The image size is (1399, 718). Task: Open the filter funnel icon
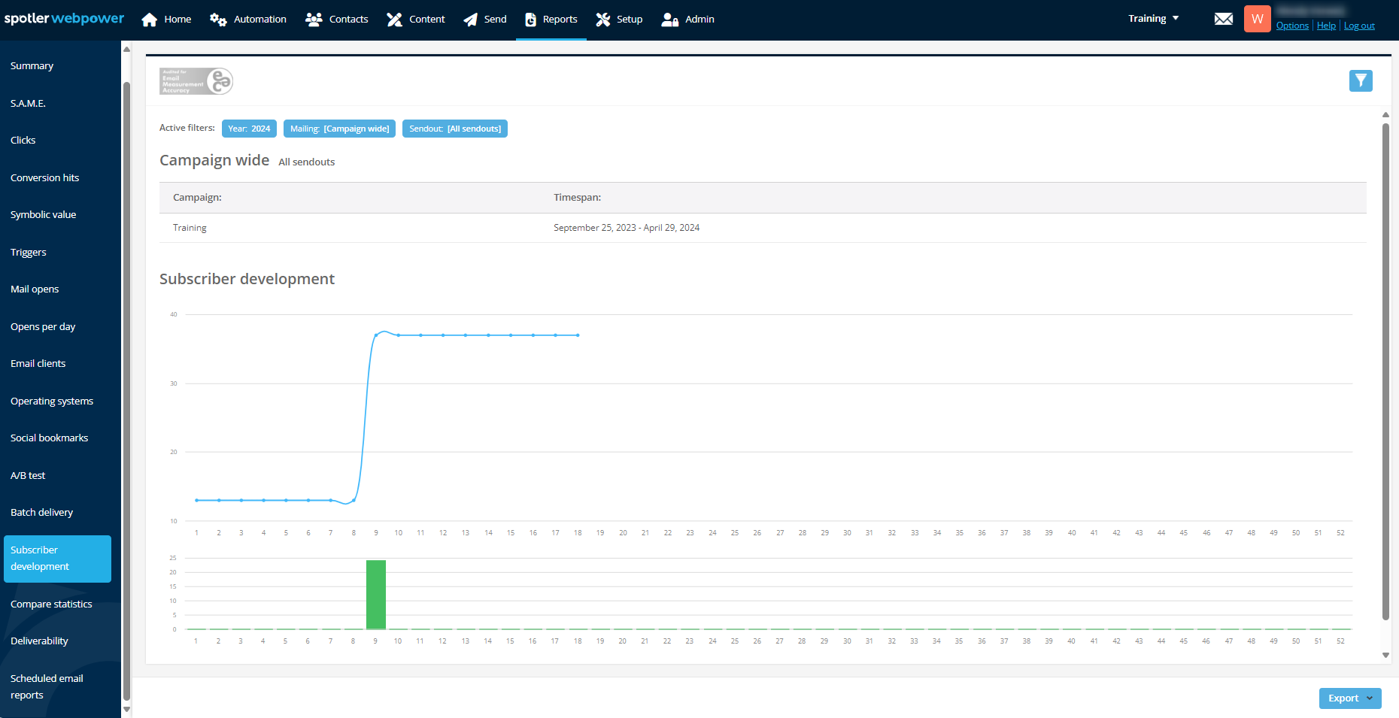coord(1361,80)
